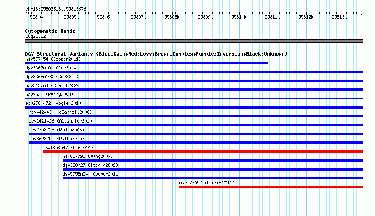Click the red nsv1060547 loss bar
The width and height of the screenshot is (375, 216).
203,152
